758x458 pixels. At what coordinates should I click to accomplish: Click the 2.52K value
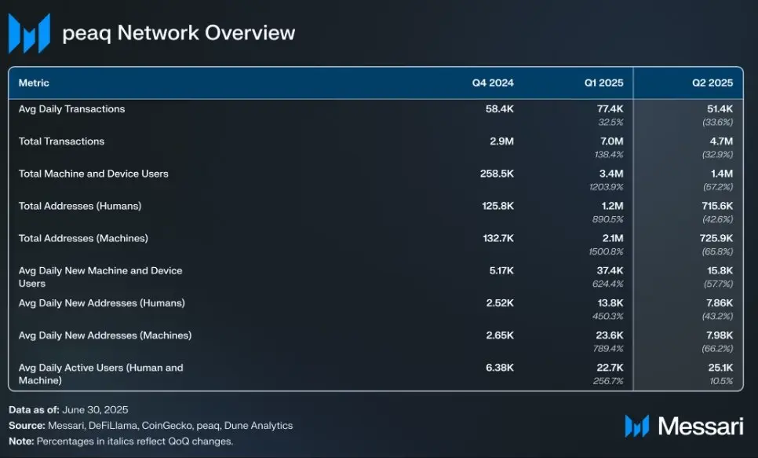coord(500,303)
